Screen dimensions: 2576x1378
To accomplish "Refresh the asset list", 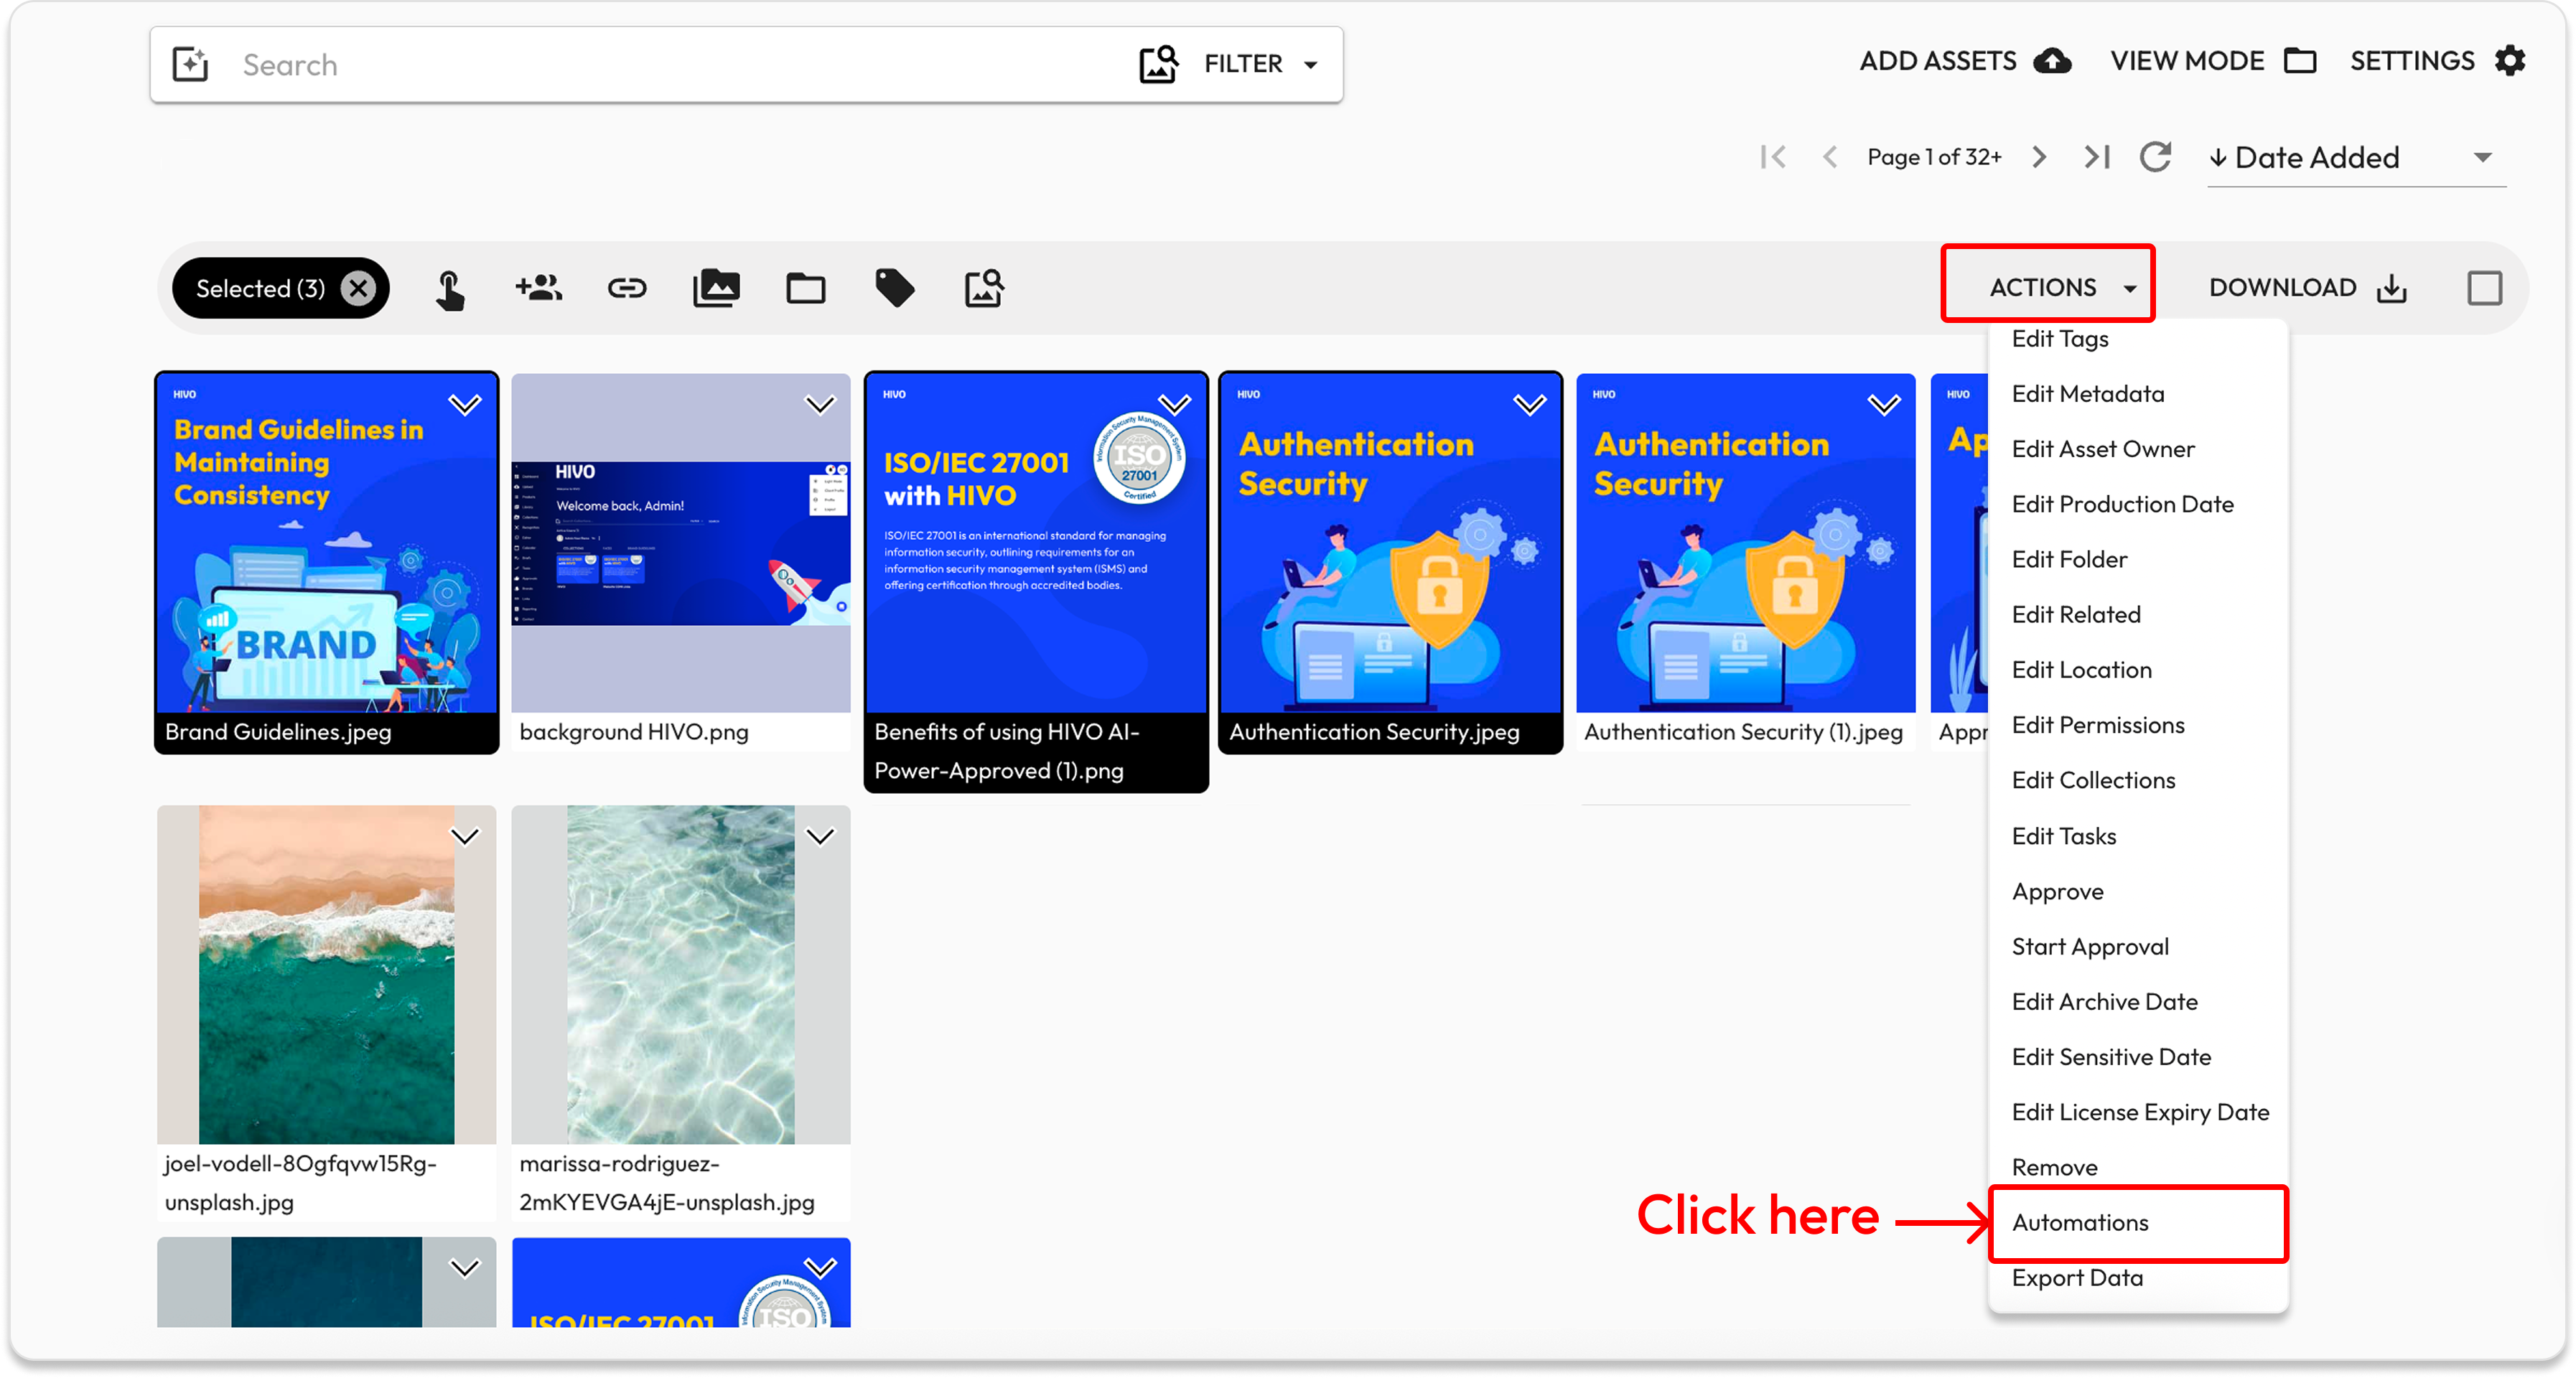I will pos(2155,157).
